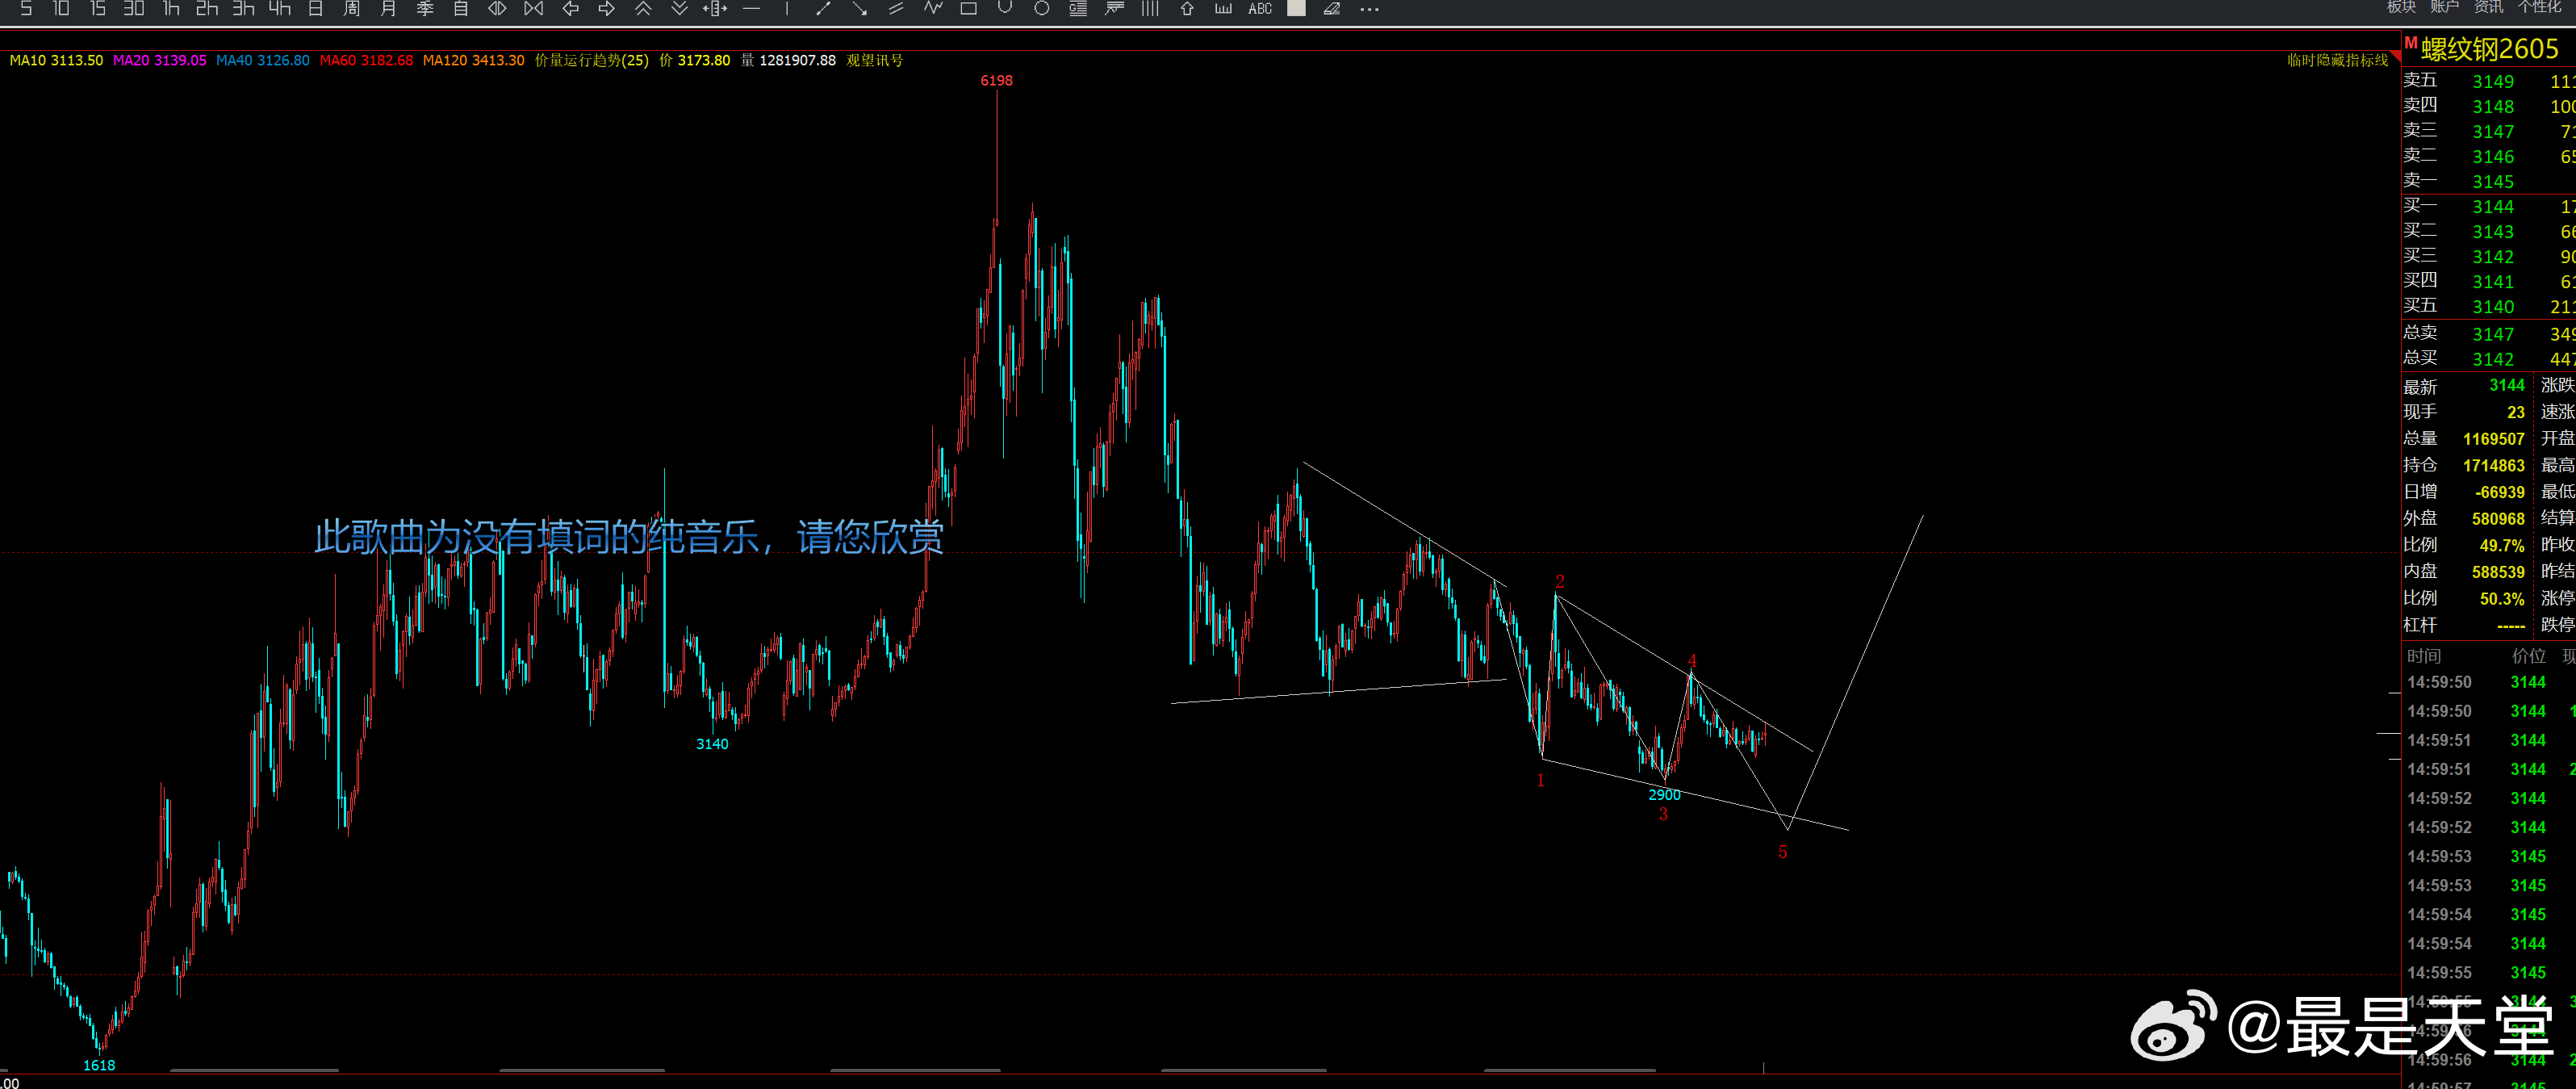Screen dimensions: 2576x1089
Task: Click the left arrow navigation icon
Action: (x=570, y=8)
